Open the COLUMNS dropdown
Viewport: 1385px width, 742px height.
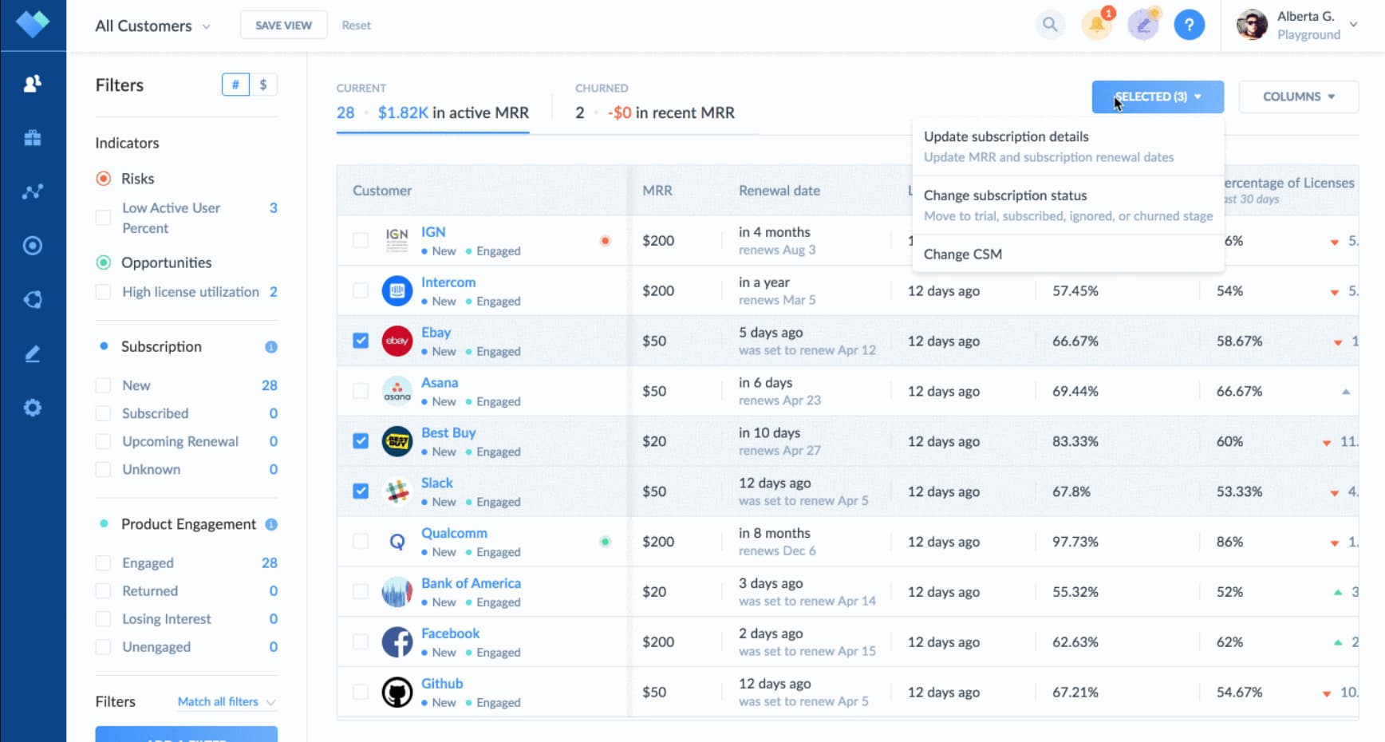(x=1298, y=97)
